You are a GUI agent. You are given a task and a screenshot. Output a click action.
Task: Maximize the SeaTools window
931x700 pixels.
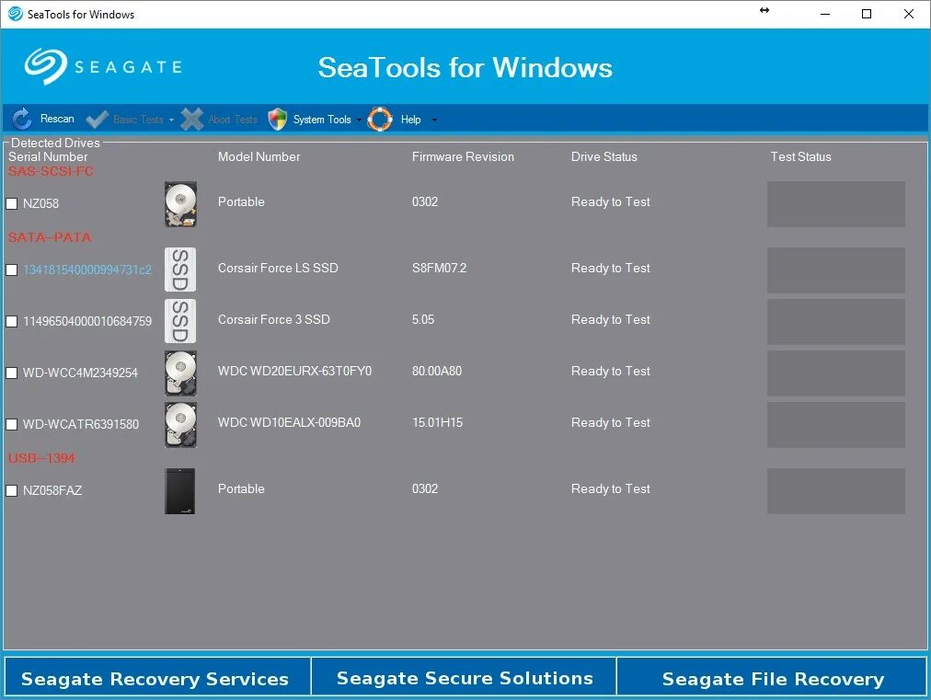867,14
